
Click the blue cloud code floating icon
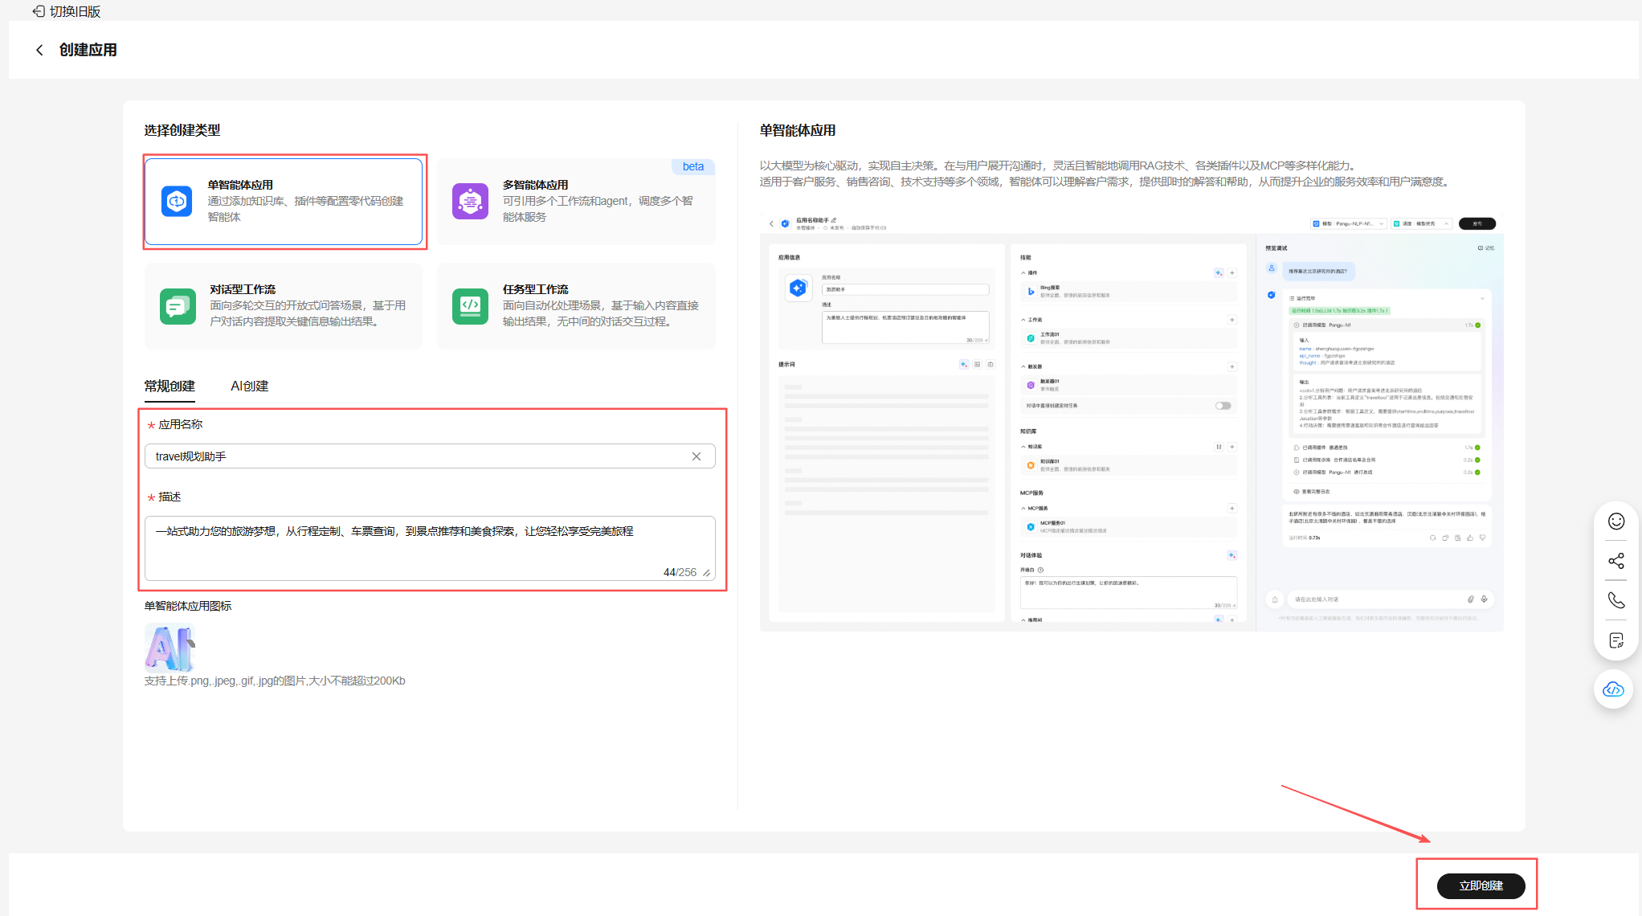(1613, 689)
